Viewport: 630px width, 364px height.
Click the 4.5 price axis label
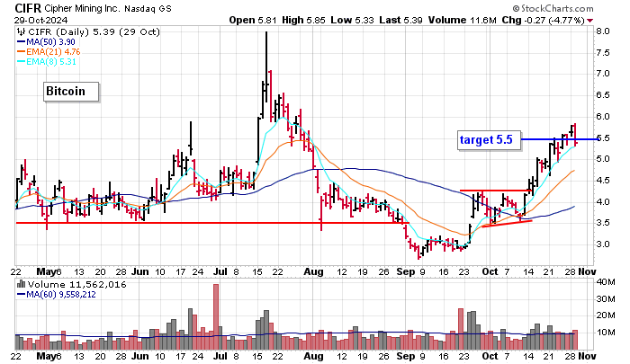603,180
